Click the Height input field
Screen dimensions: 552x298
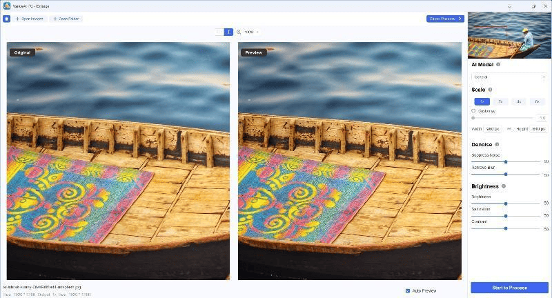(538, 129)
